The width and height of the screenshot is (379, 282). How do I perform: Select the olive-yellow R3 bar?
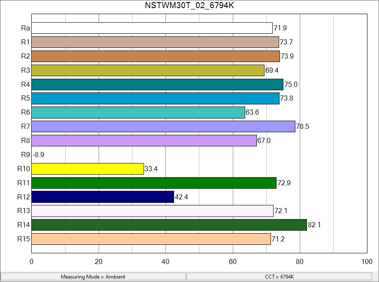(x=148, y=70)
